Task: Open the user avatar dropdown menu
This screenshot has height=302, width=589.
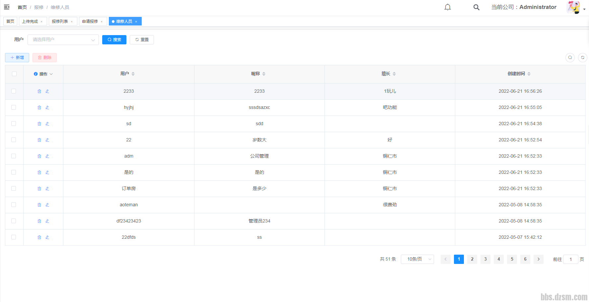Action: [576, 7]
